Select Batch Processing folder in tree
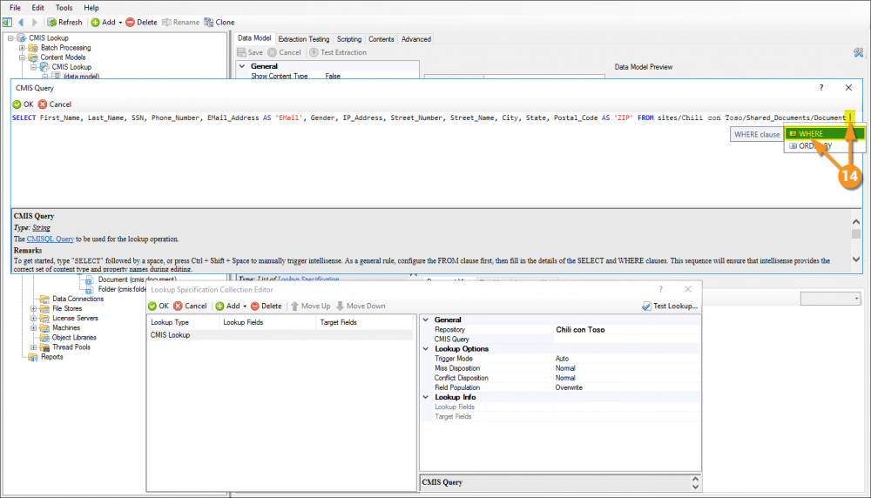The width and height of the screenshot is (871, 498). (65, 48)
